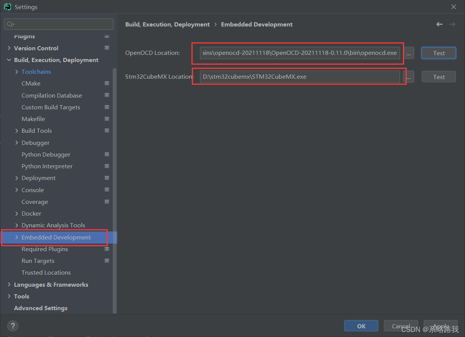Expand the Toolchains node
Screen dimensions: 465x337
17,71
